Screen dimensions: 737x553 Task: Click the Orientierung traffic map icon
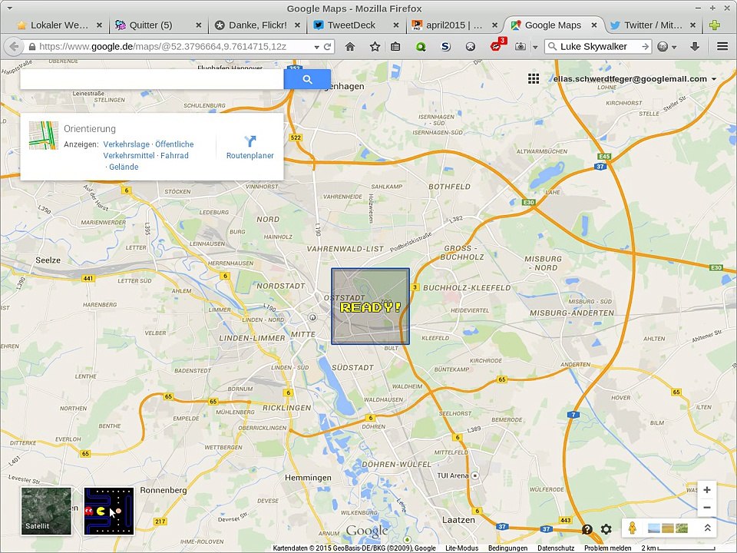[44, 135]
